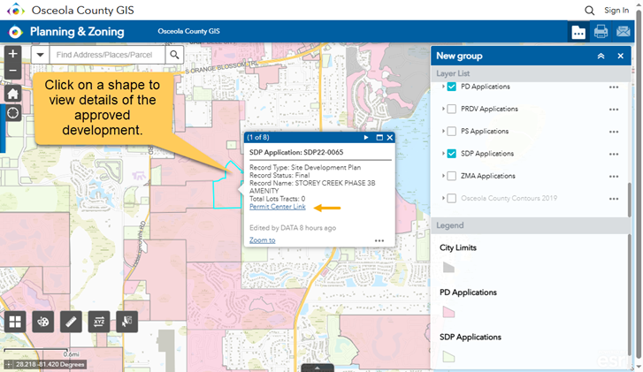
Task: Open Contours 2019 layer options menu
Action: pyautogui.click(x=614, y=199)
